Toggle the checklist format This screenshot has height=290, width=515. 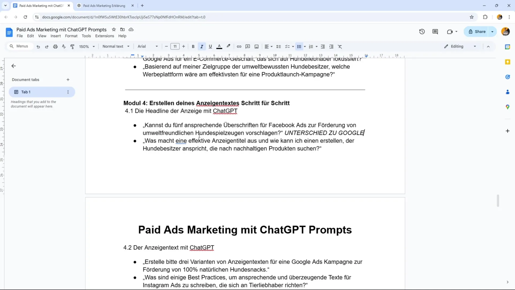pyautogui.click(x=287, y=46)
